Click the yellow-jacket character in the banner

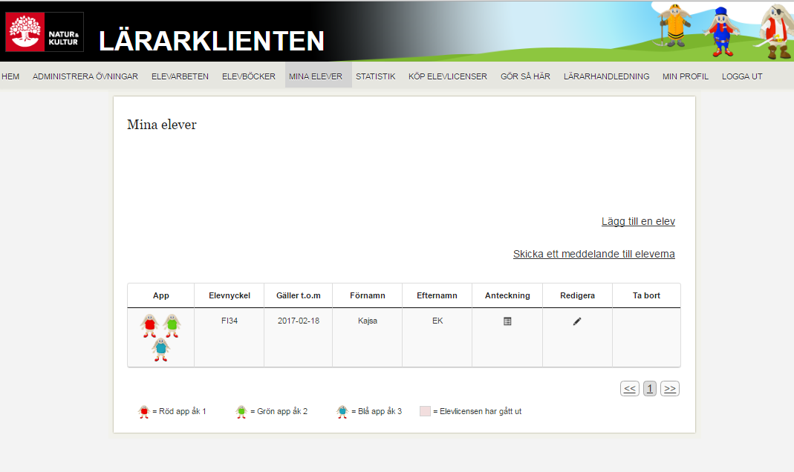tap(674, 25)
